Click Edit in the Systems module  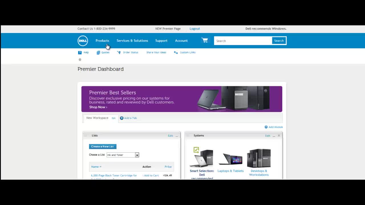click(267, 136)
